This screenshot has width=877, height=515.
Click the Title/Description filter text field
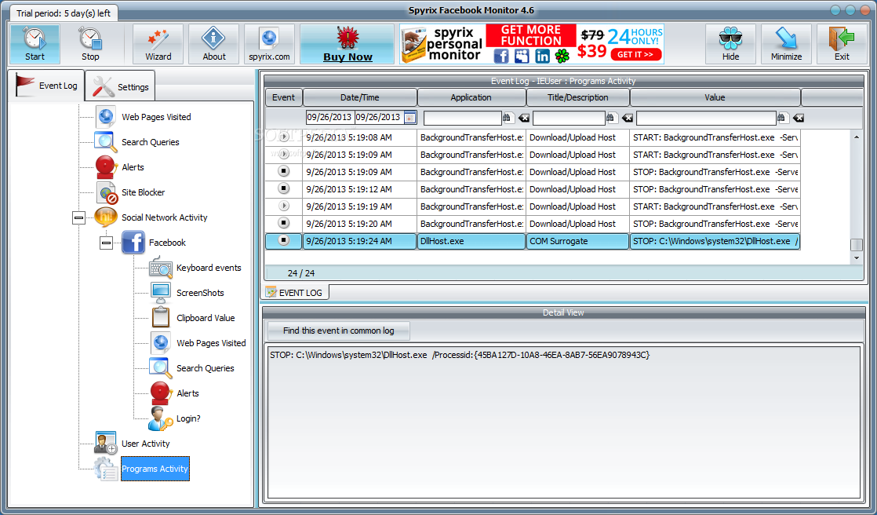569,118
